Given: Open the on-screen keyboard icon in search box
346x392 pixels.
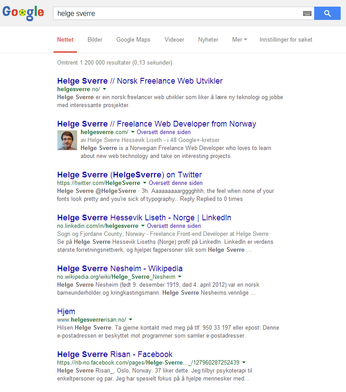Looking at the screenshot, I should (307, 14).
